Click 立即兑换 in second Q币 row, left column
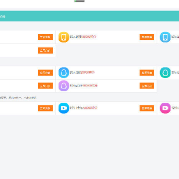The image size is (179, 179). click(x=45, y=86)
